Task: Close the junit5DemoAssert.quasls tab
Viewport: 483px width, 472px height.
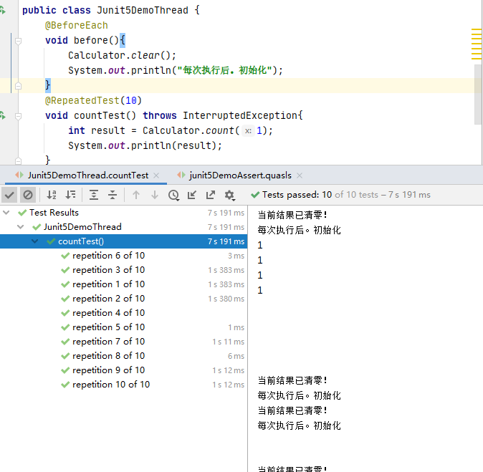Action: pos(299,175)
